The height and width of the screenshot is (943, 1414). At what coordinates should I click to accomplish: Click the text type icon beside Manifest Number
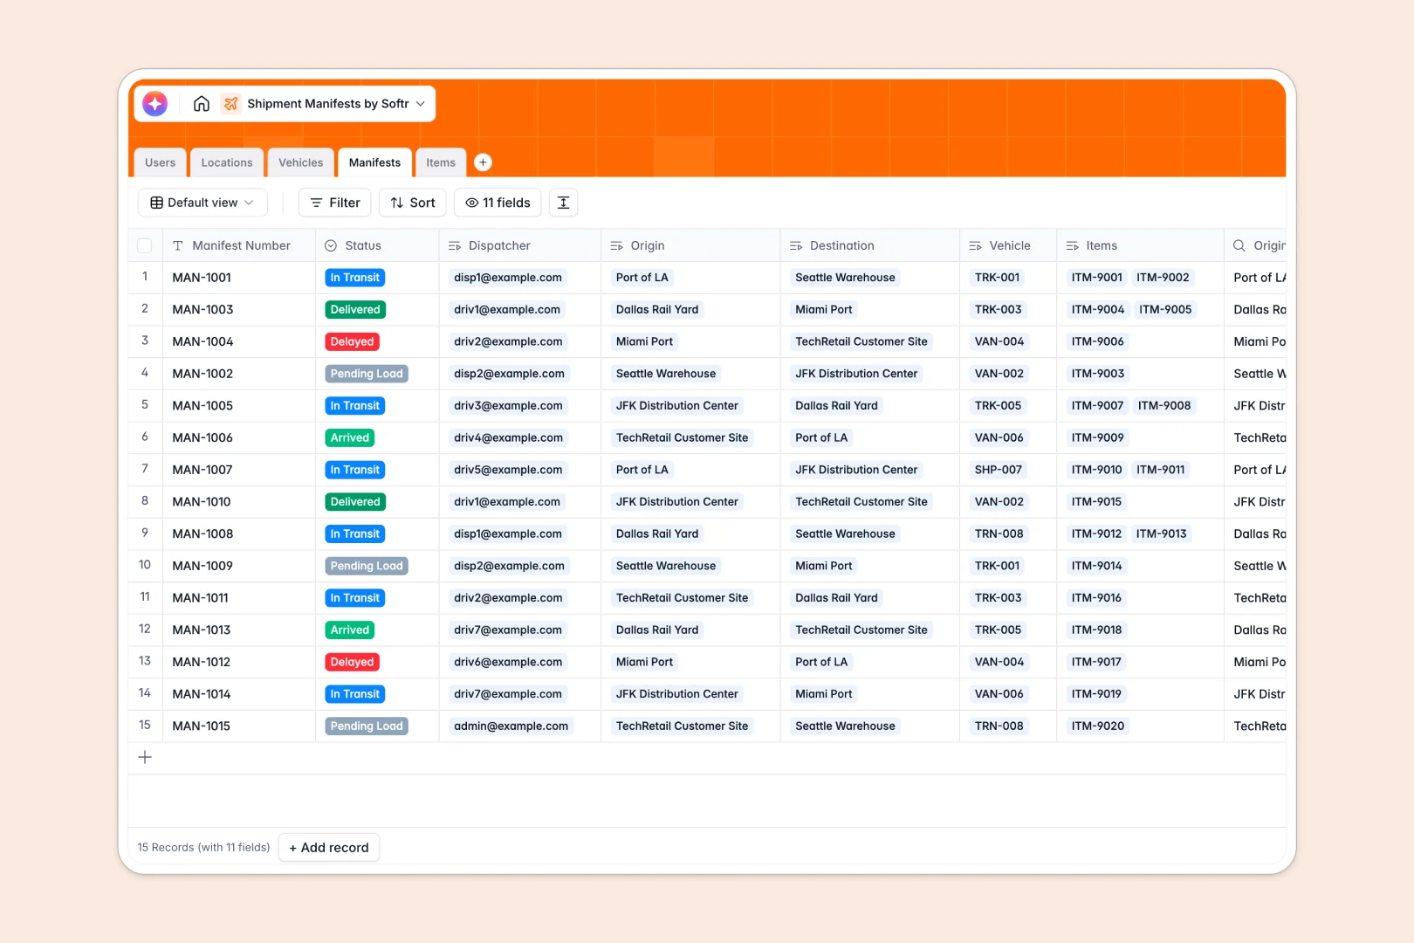(177, 246)
